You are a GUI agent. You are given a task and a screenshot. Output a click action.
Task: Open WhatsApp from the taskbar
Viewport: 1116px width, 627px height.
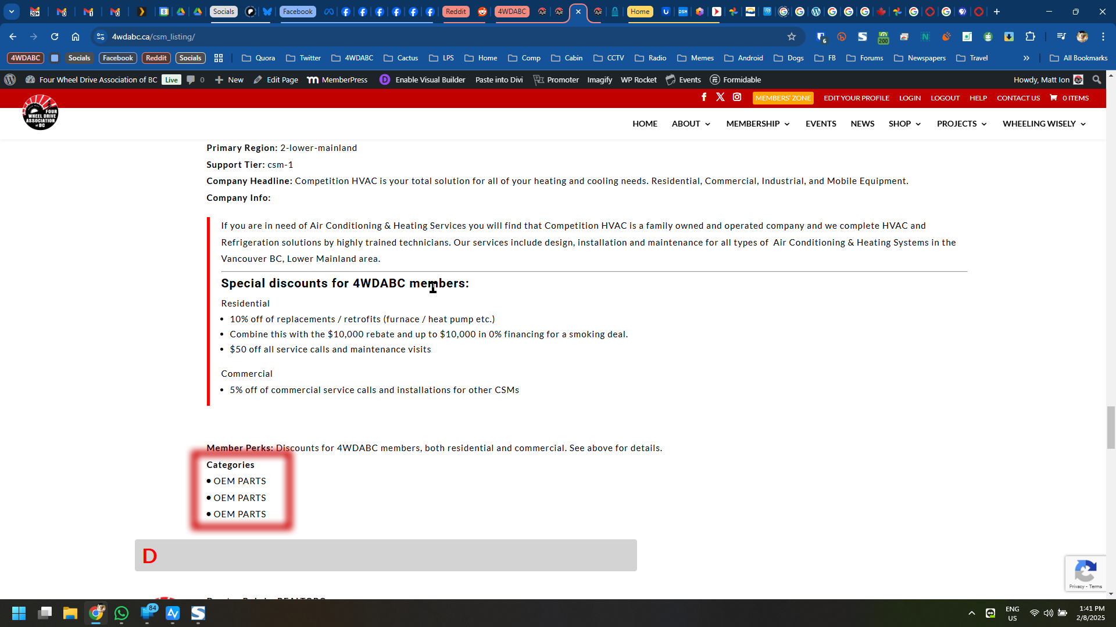(121, 613)
